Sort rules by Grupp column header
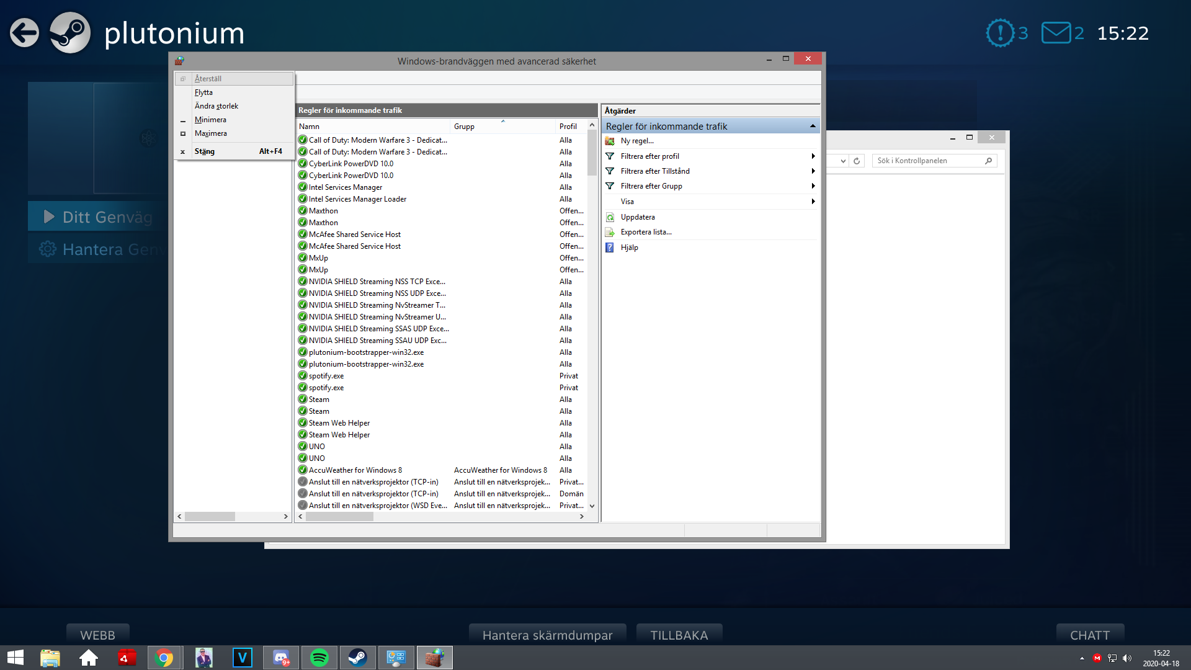Viewport: 1191px width, 670px height. [x=502, y=127]
